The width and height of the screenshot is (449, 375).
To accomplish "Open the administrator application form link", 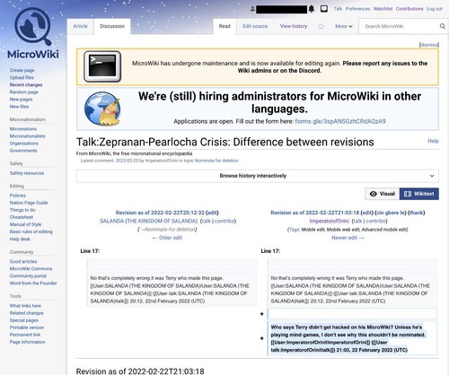I will coord(340,121).
